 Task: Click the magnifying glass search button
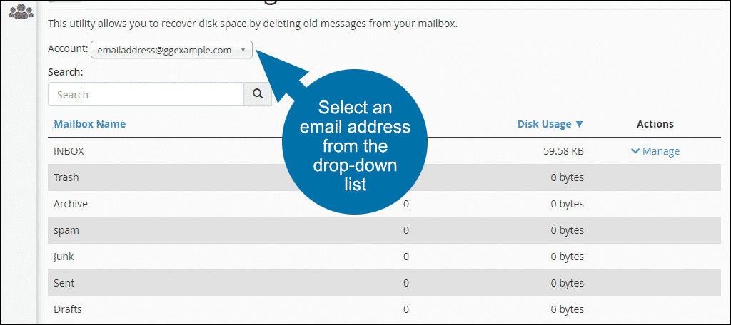(258, 95)
